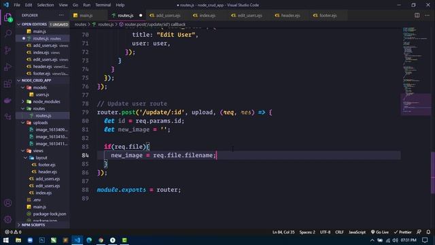Open Edge browser from taskbar
The height and width of the screenshot is (245, 435).
click(x=89, y=240)
